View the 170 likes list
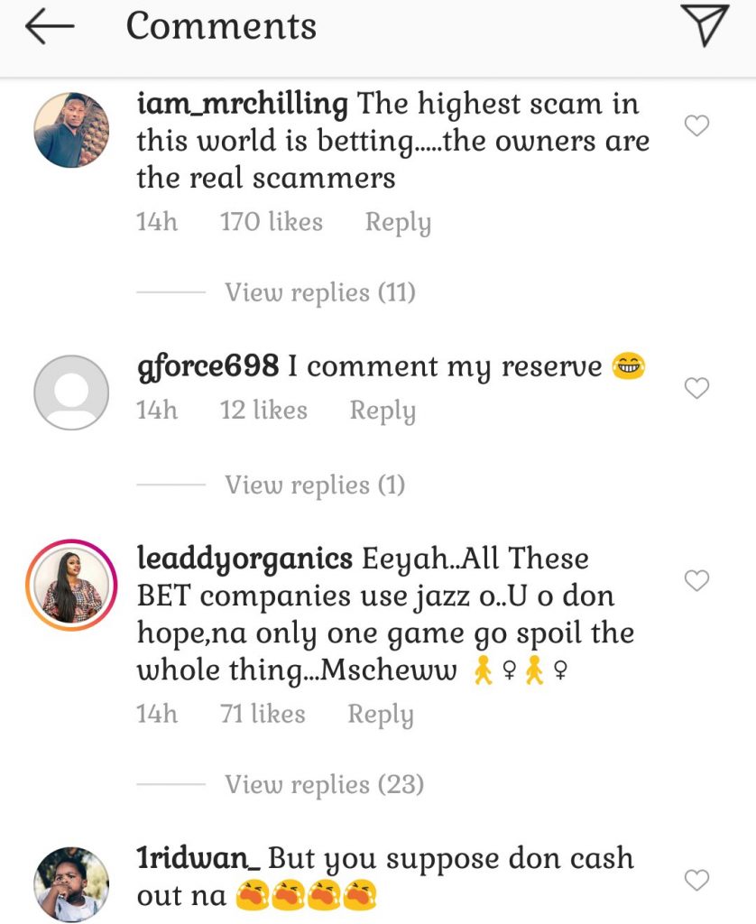 tap(271, 222)
